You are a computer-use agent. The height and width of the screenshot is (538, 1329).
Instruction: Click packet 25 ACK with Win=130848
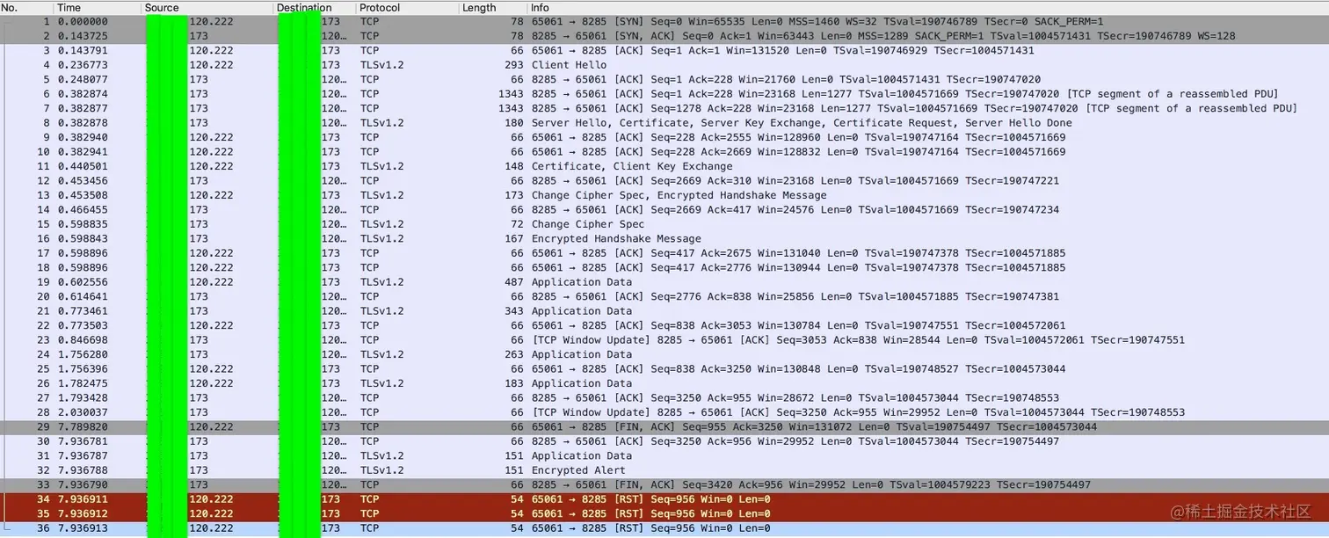click(x=664, y=368)
